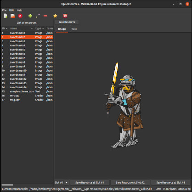Screen dimensions: 192x192
Task: Select the swordsman4 row
Action: tap(27, 45)
